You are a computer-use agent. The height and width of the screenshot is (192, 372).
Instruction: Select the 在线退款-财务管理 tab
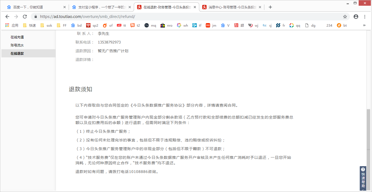point(166,7)
